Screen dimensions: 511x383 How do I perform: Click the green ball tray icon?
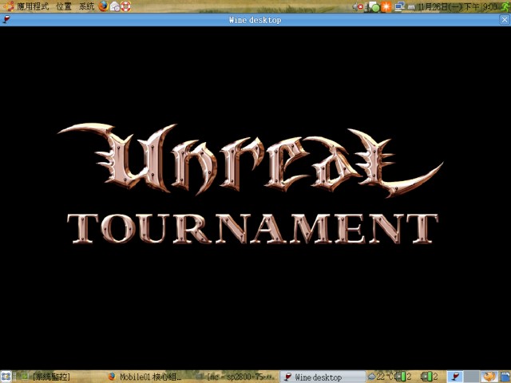[374, 7]
